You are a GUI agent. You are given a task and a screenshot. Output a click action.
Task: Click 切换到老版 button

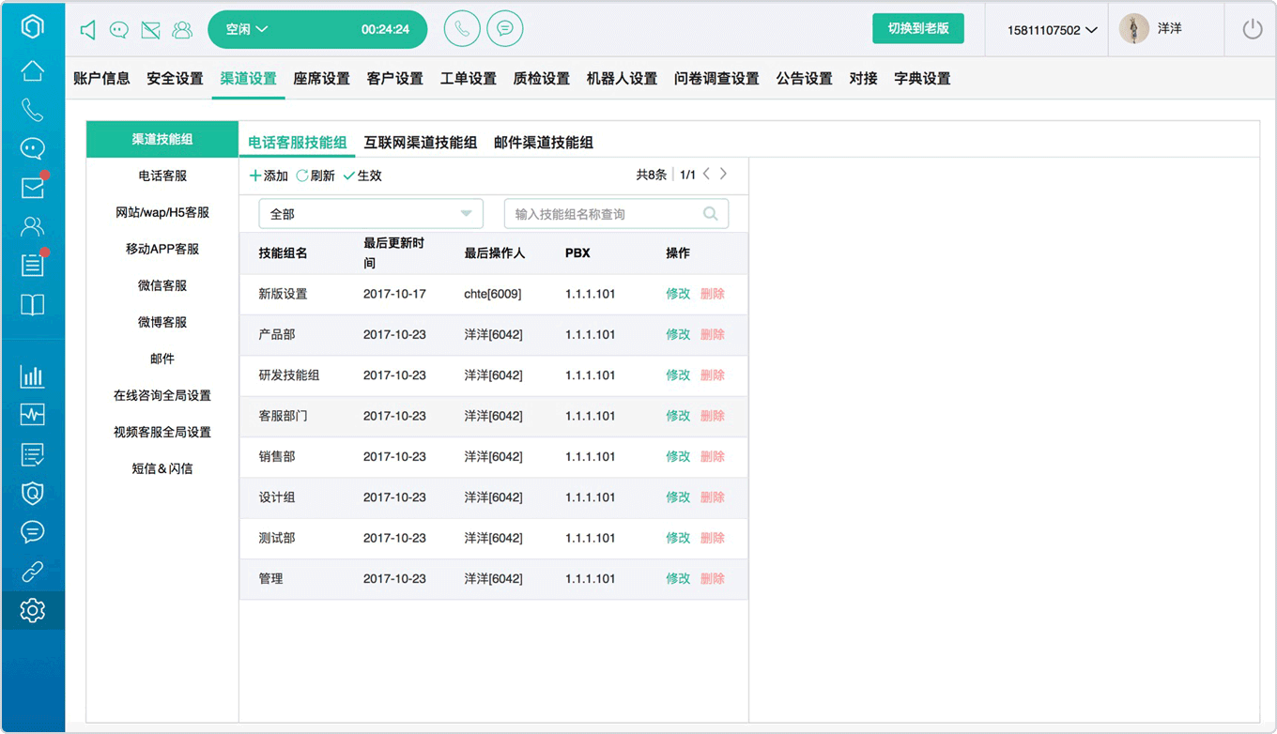click(x=918, y=28)
